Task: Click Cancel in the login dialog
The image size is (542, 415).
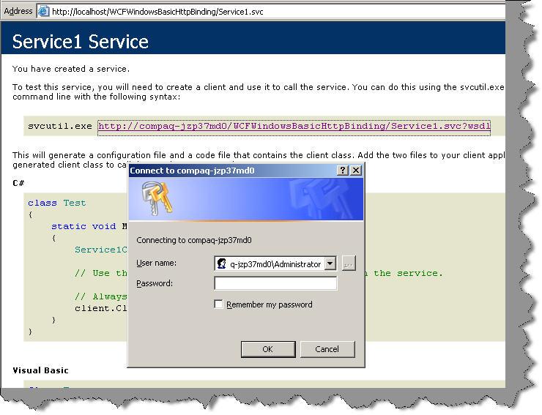Action: point(327,349)
